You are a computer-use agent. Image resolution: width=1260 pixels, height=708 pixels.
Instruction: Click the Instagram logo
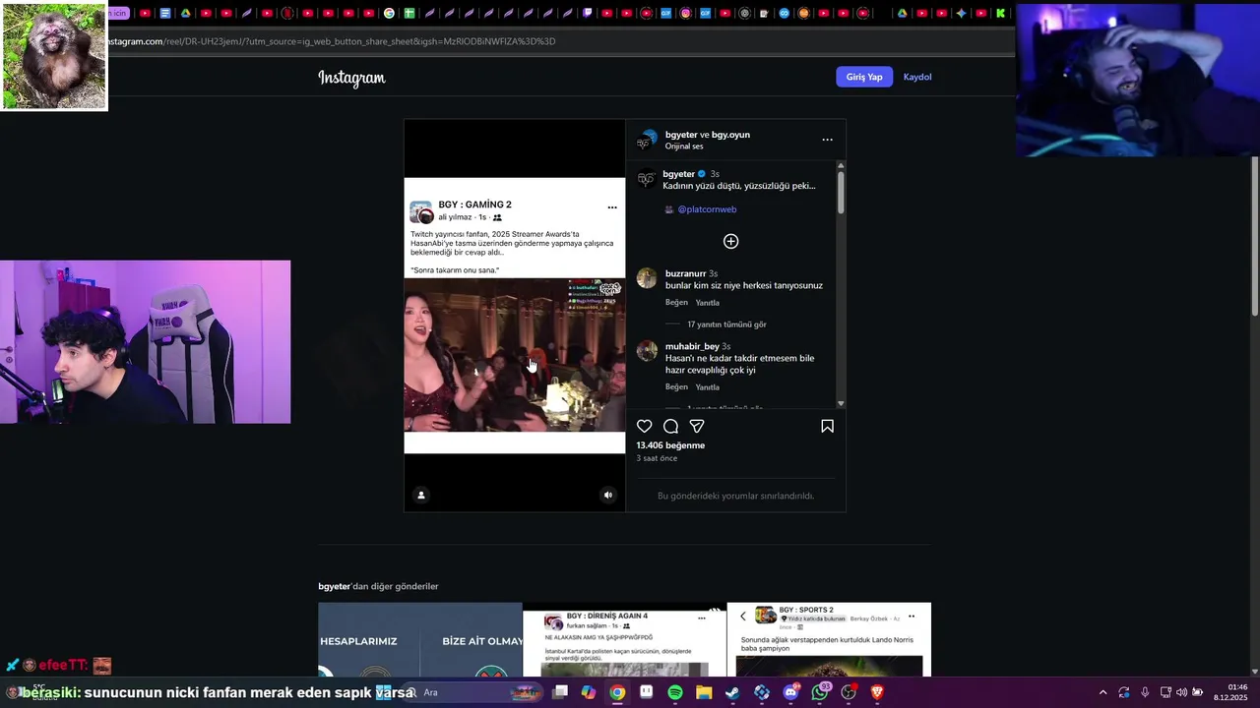point(351,78)
